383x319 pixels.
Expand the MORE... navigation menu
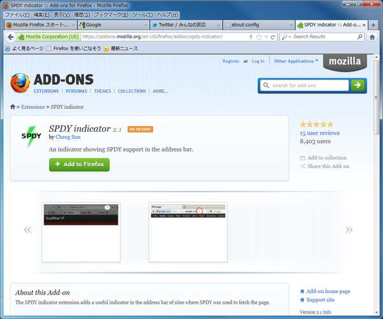tap(160, 91)
